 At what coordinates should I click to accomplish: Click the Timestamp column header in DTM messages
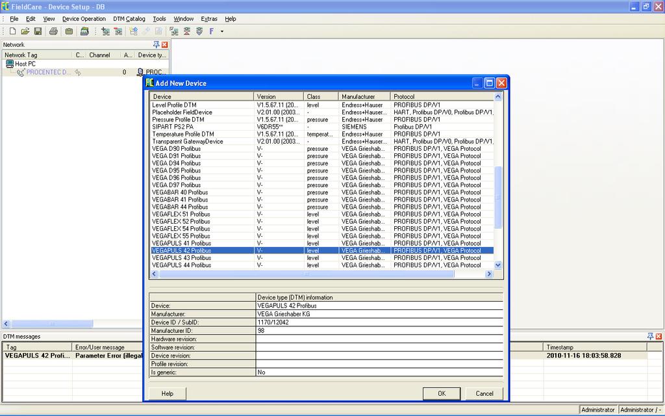(x=595, y=347)
